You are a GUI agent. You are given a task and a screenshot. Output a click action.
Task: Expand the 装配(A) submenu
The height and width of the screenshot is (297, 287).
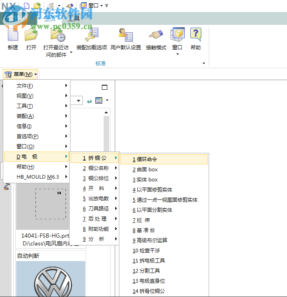point(36,116)
